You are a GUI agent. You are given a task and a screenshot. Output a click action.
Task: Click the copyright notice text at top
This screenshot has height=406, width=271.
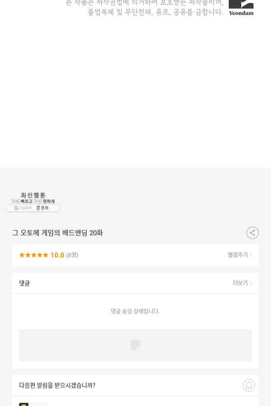click(x=144, y=8)
